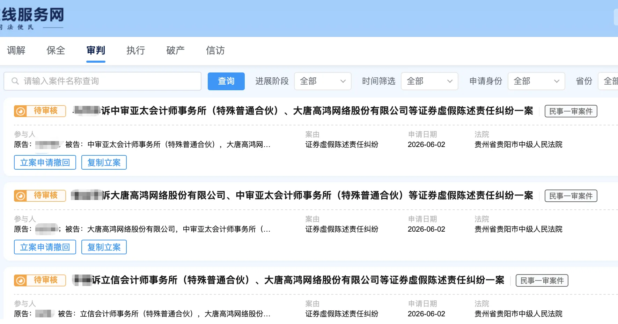Click 待审核 status icon of 诉大唐高鸿 case

point(20,196)
